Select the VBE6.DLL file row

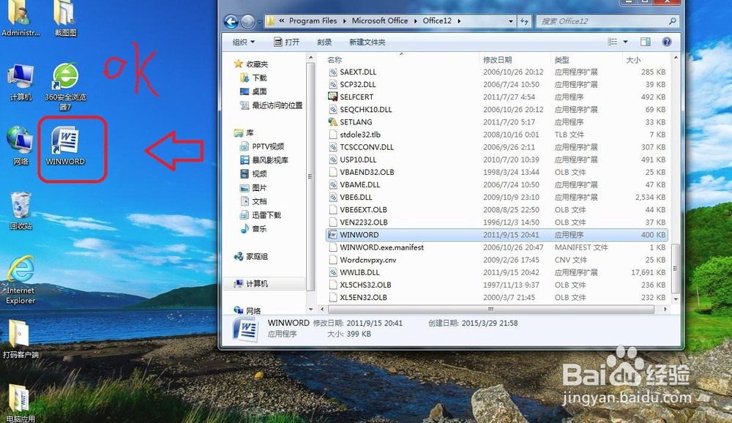[498, 197]
